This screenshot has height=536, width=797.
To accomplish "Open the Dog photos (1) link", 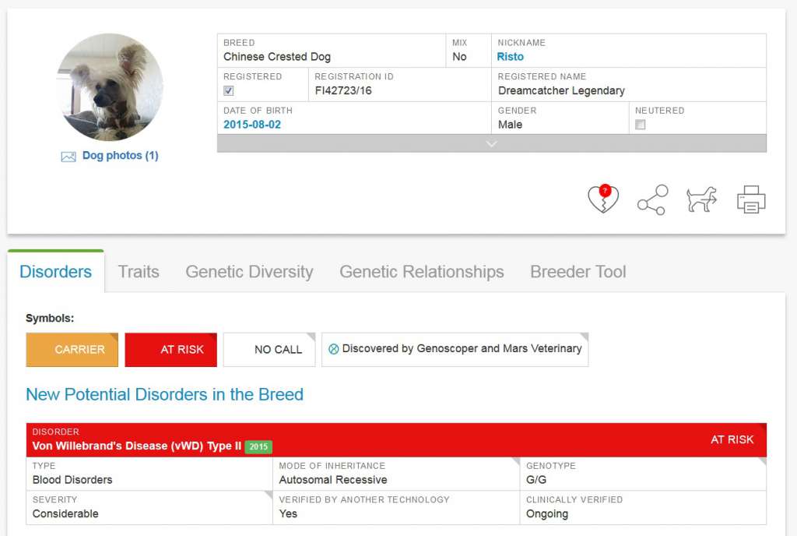I will pos(120,156).
